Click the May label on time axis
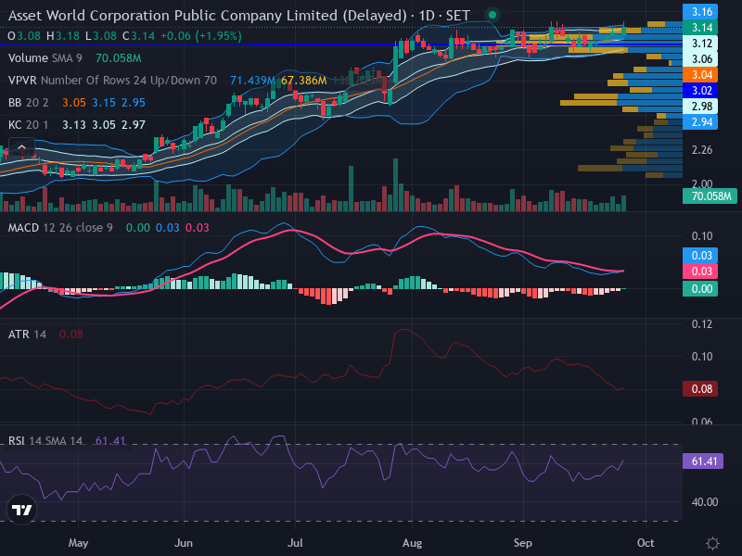This screenshot has height=556, width=742. click(x=79, y=543)
